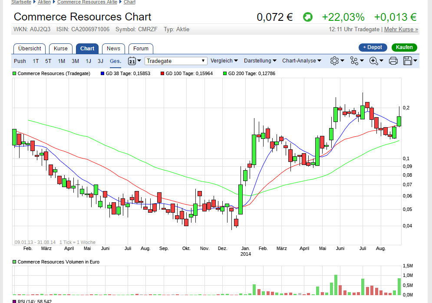The height and width of the screenshot is (303, 432).
Task: Print the chart via printer icon
Action: coord(393,61)
